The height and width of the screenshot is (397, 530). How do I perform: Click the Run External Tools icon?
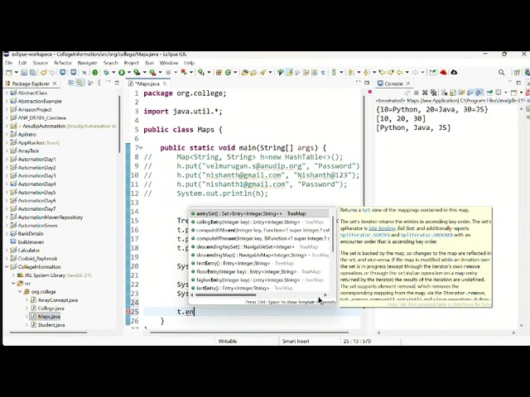152,72
